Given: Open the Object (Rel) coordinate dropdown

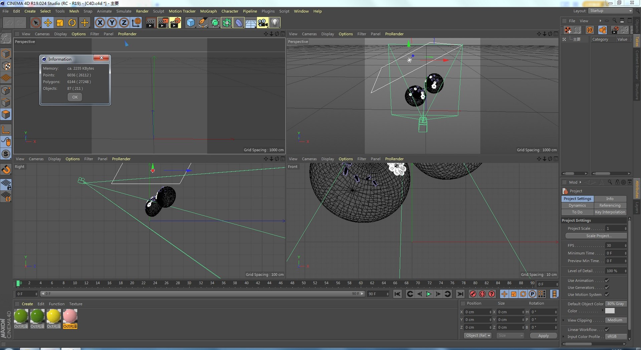Looking at the screenshot, I should (x=478, y=336).
